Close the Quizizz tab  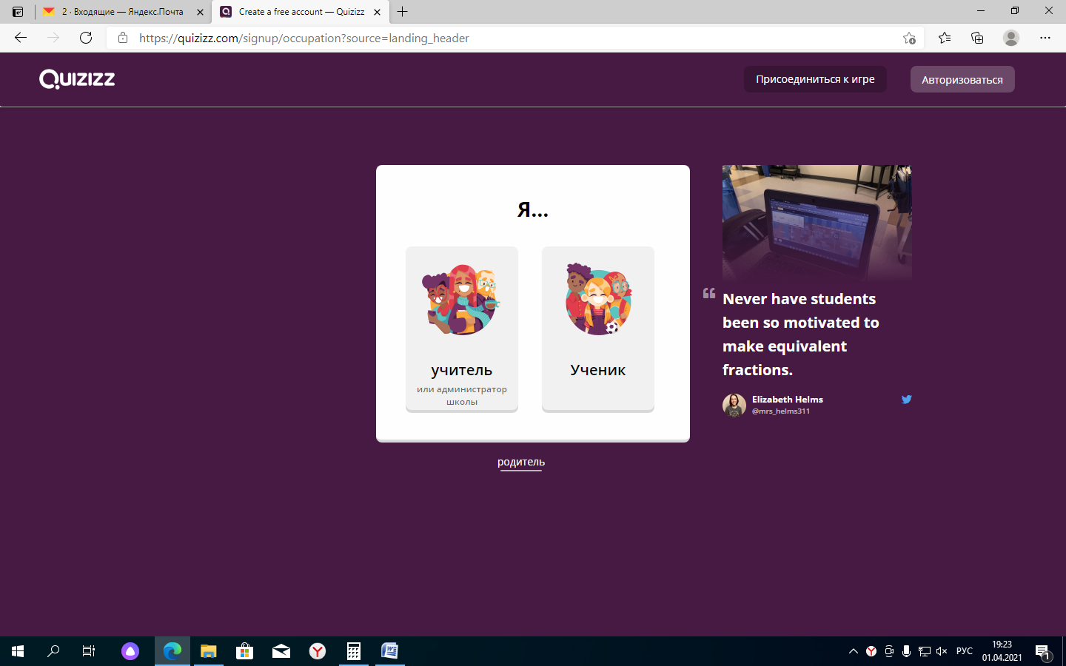tap(377, 12)
